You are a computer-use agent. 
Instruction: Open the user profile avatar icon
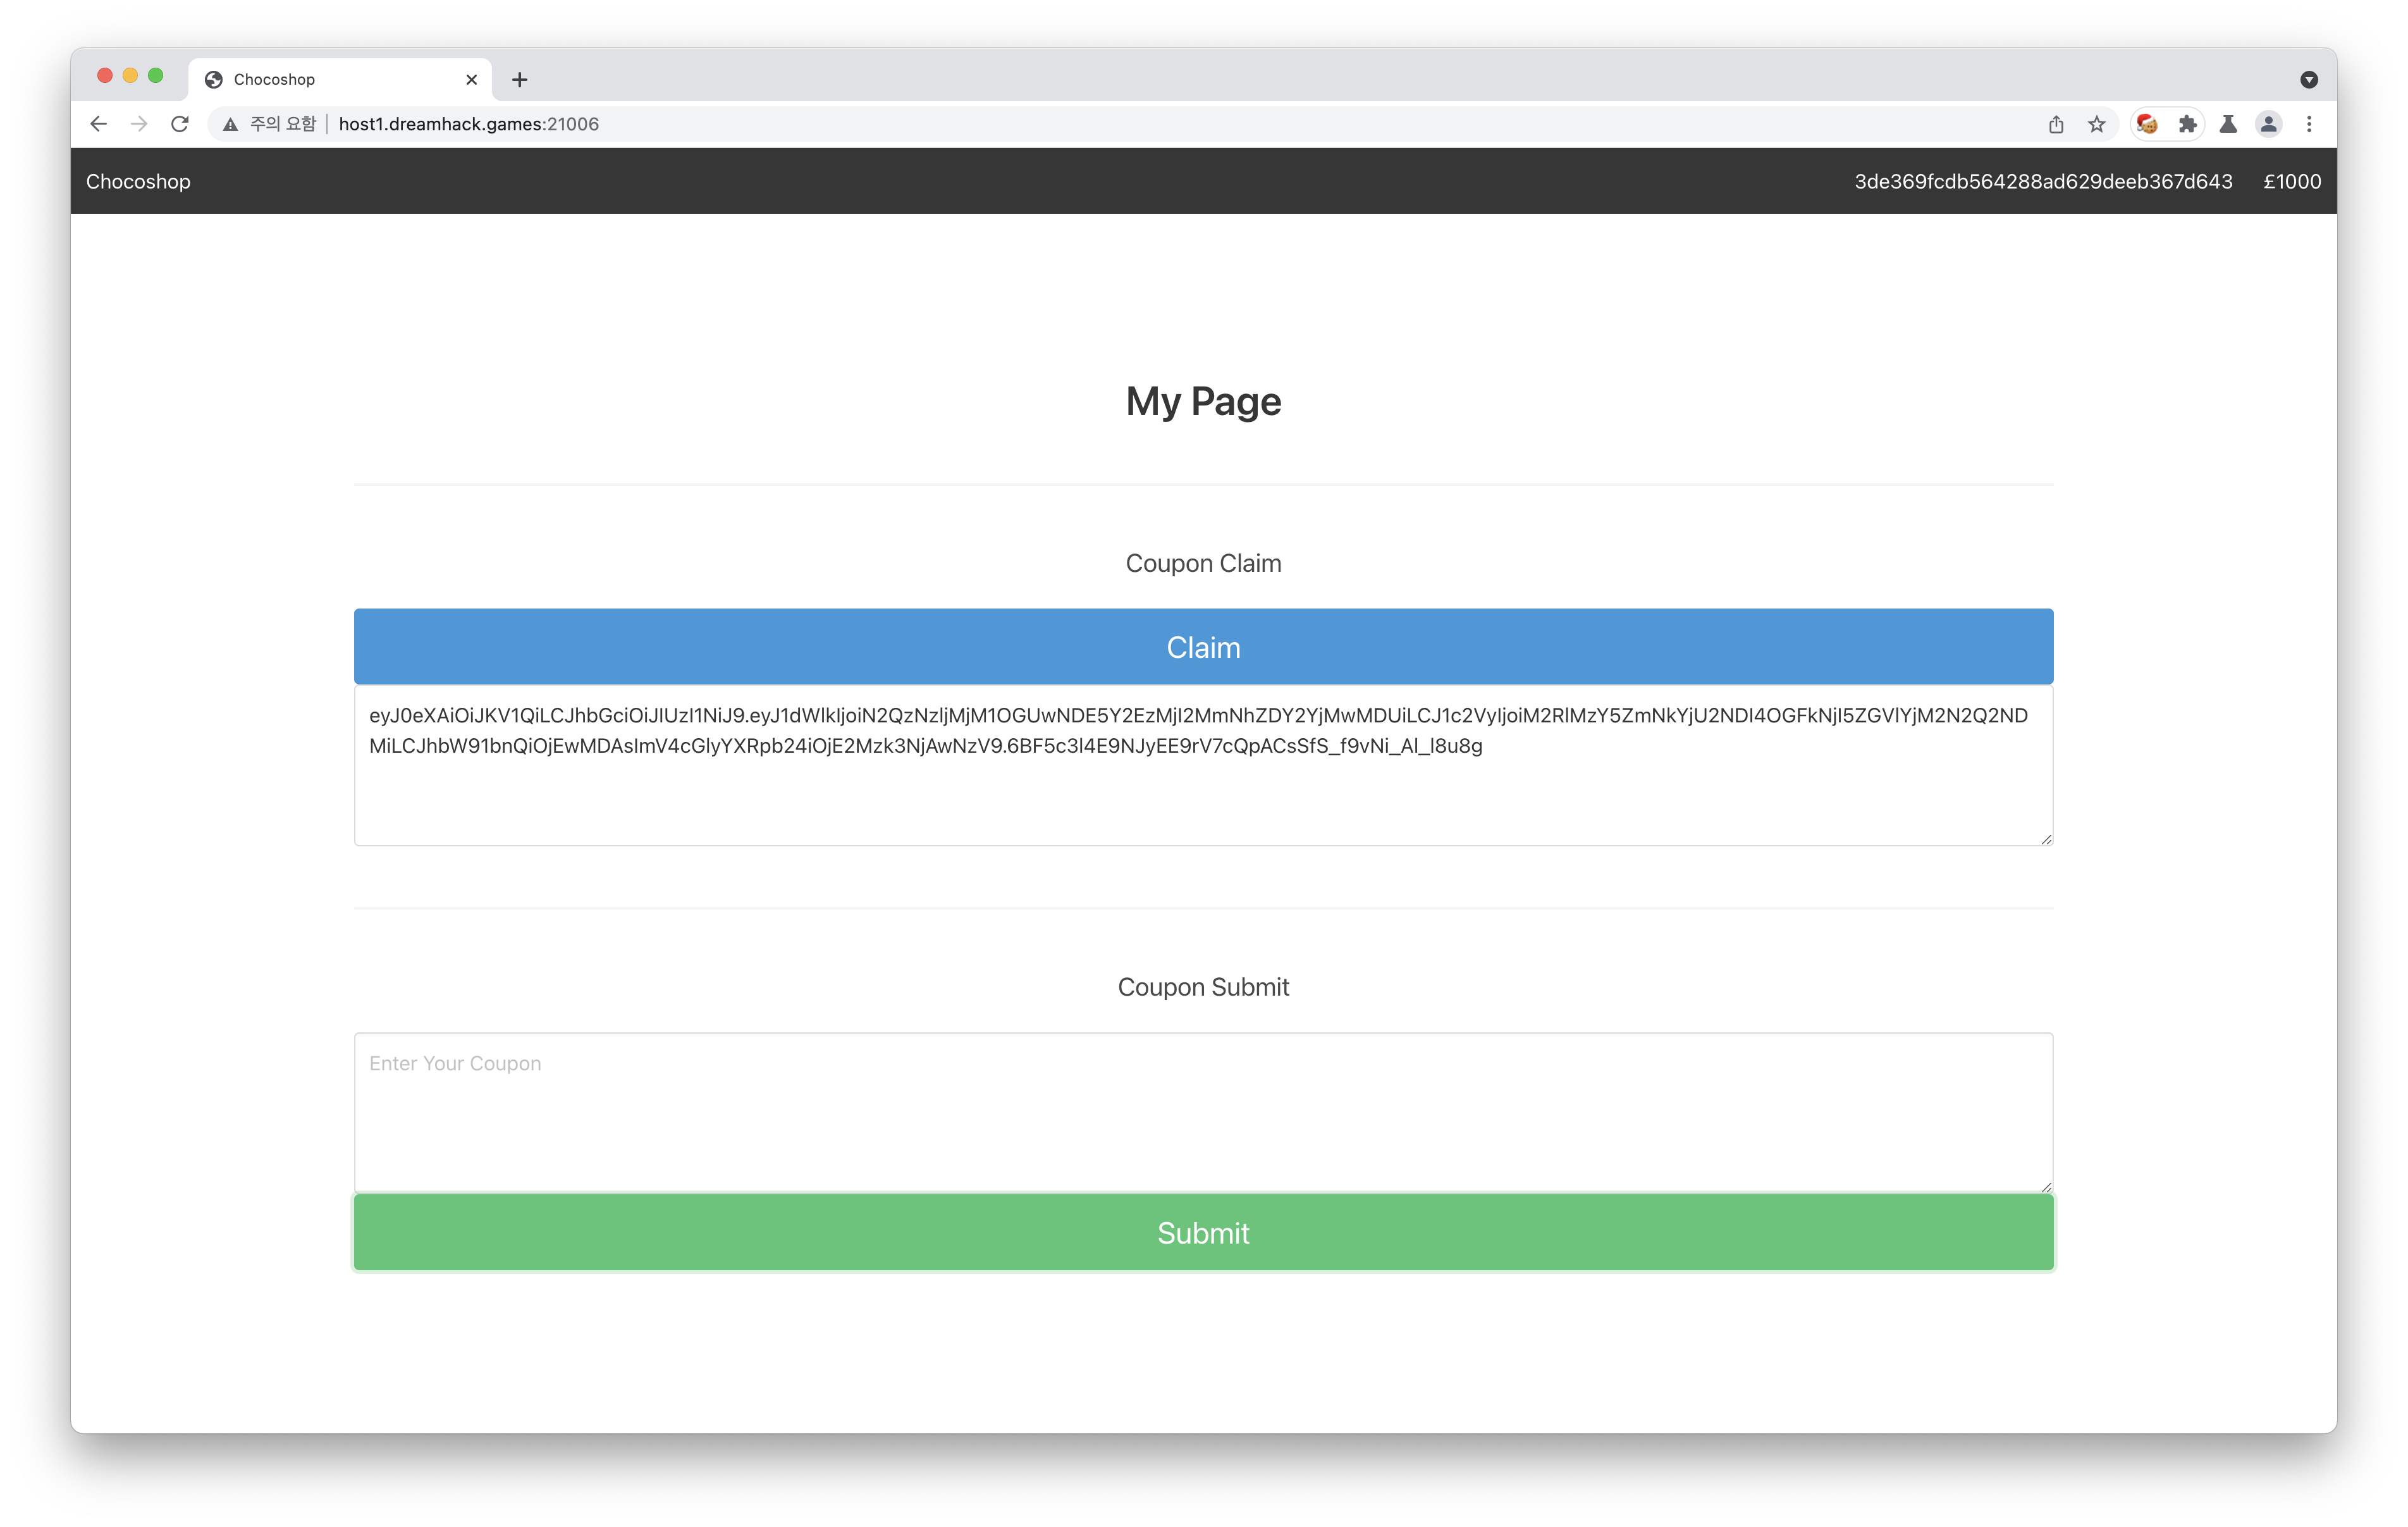(x=2269, y=124)
